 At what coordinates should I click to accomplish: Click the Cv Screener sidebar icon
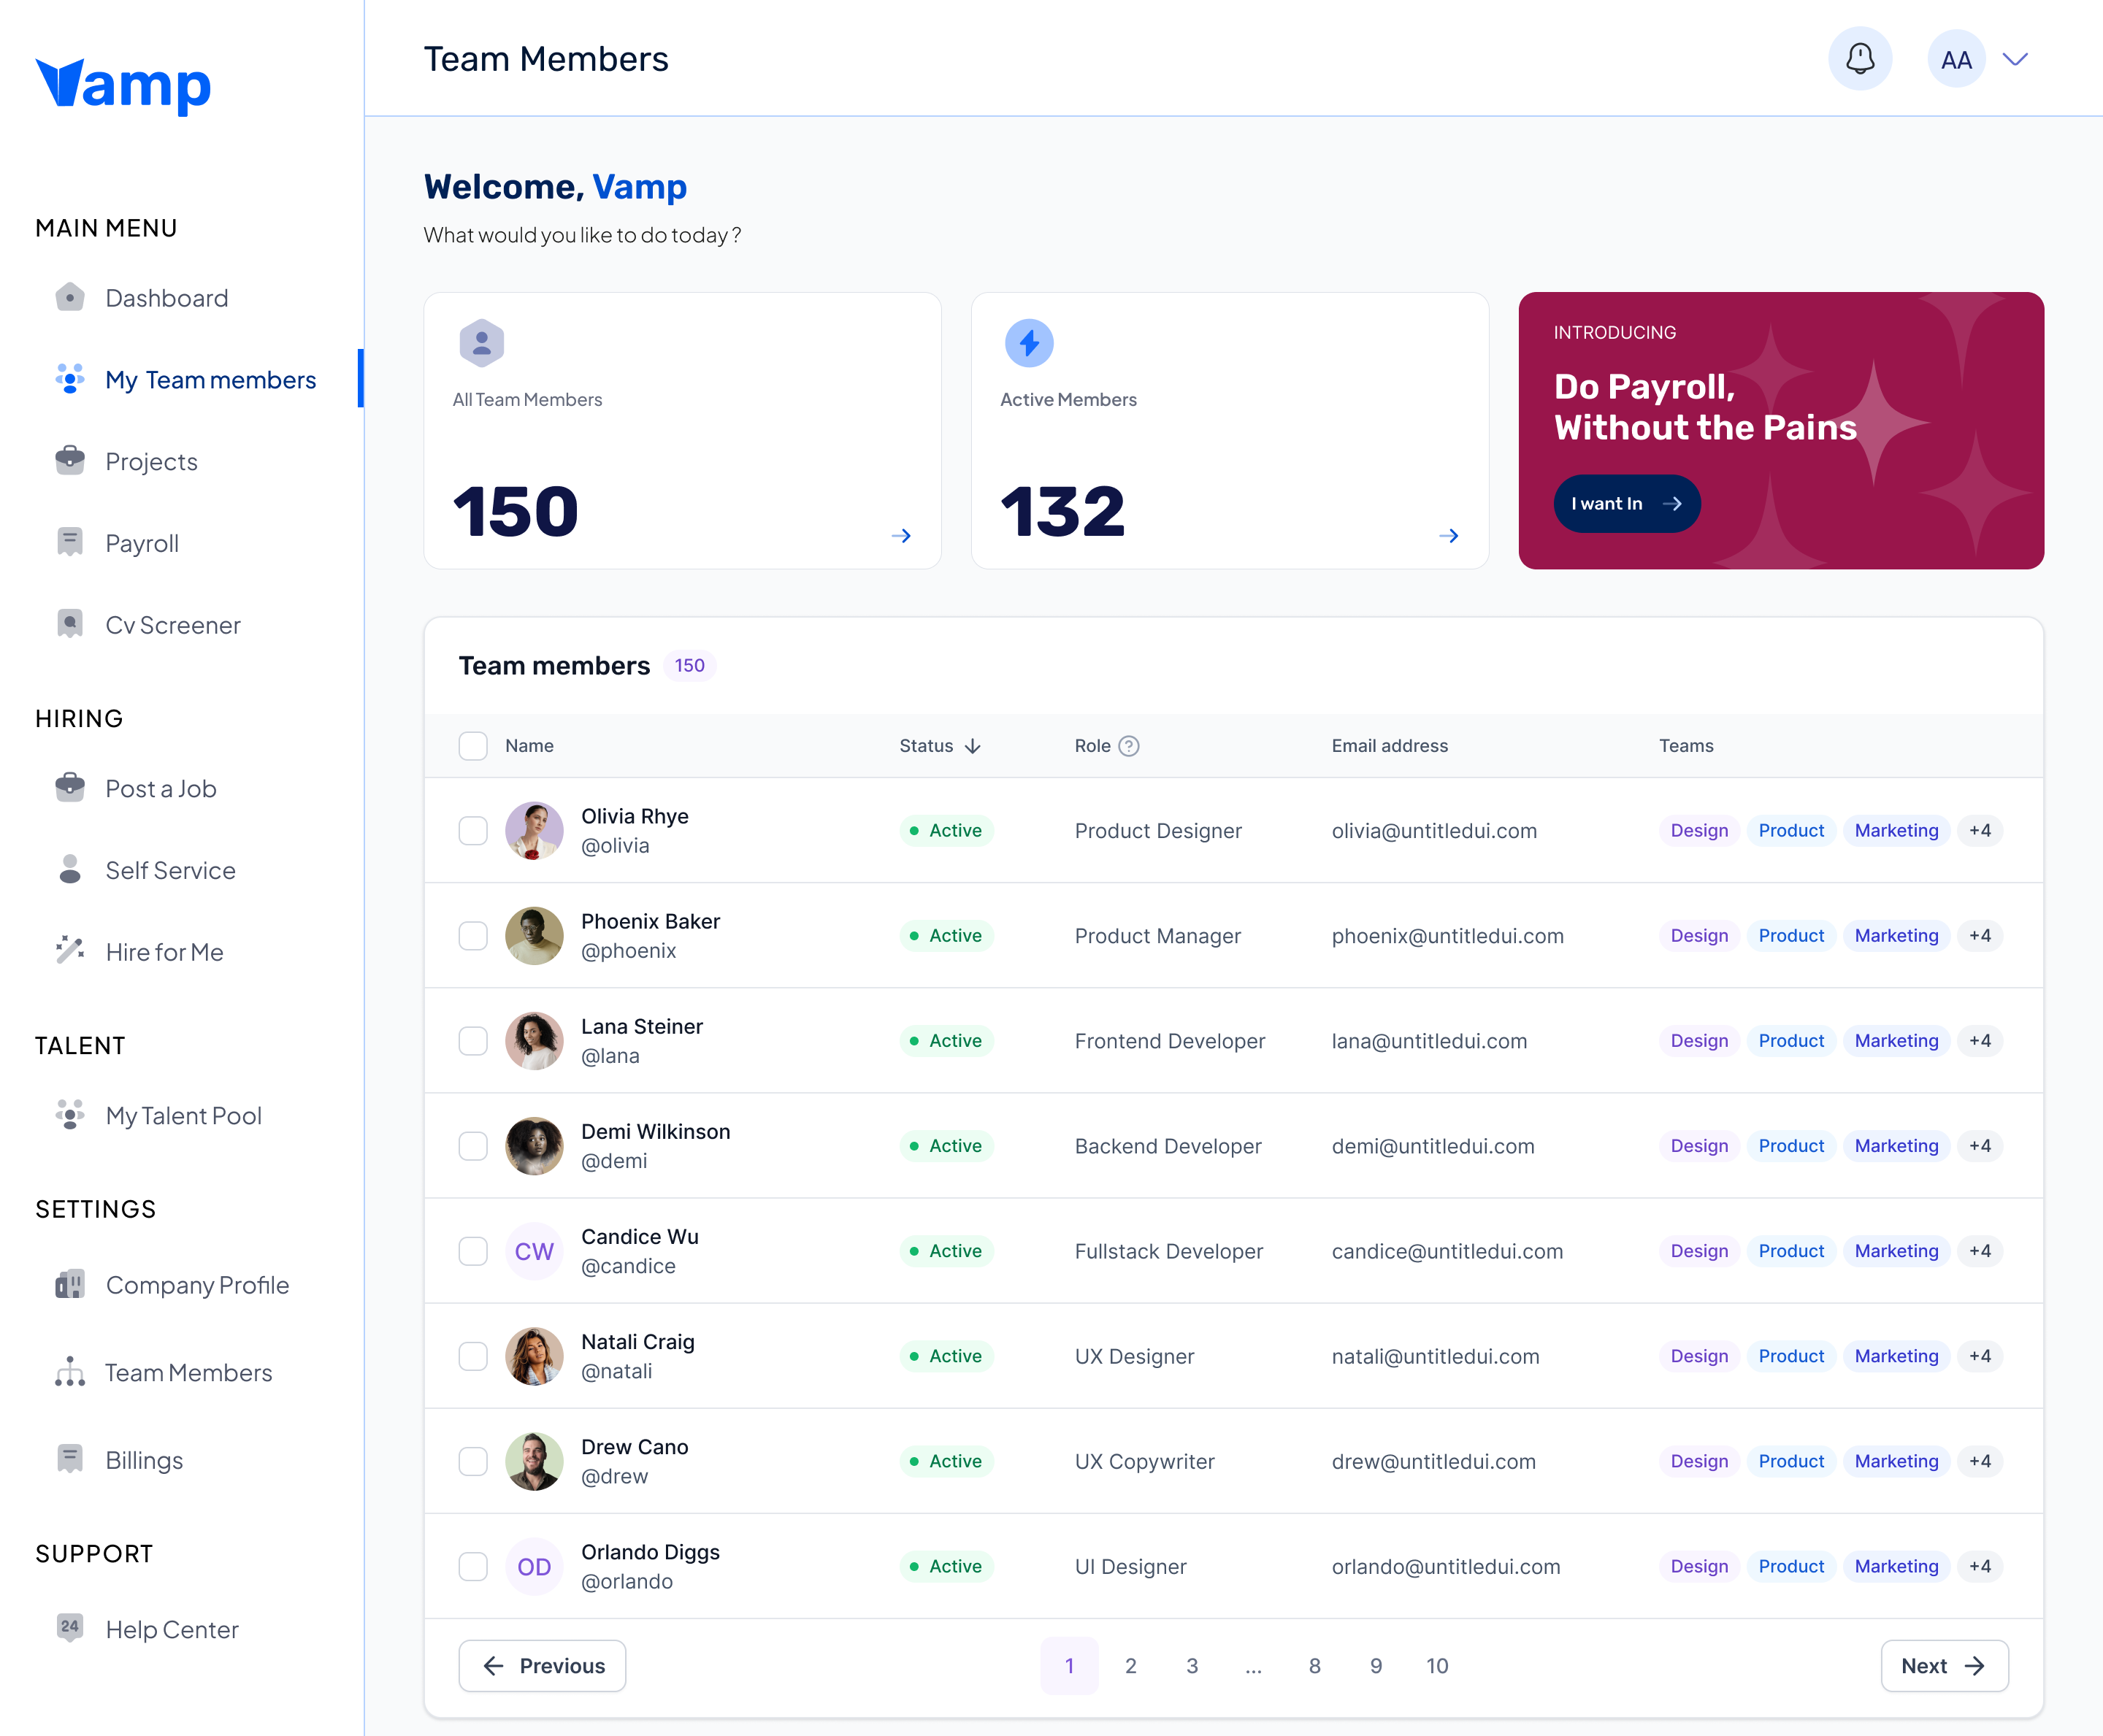pos(70,624)
